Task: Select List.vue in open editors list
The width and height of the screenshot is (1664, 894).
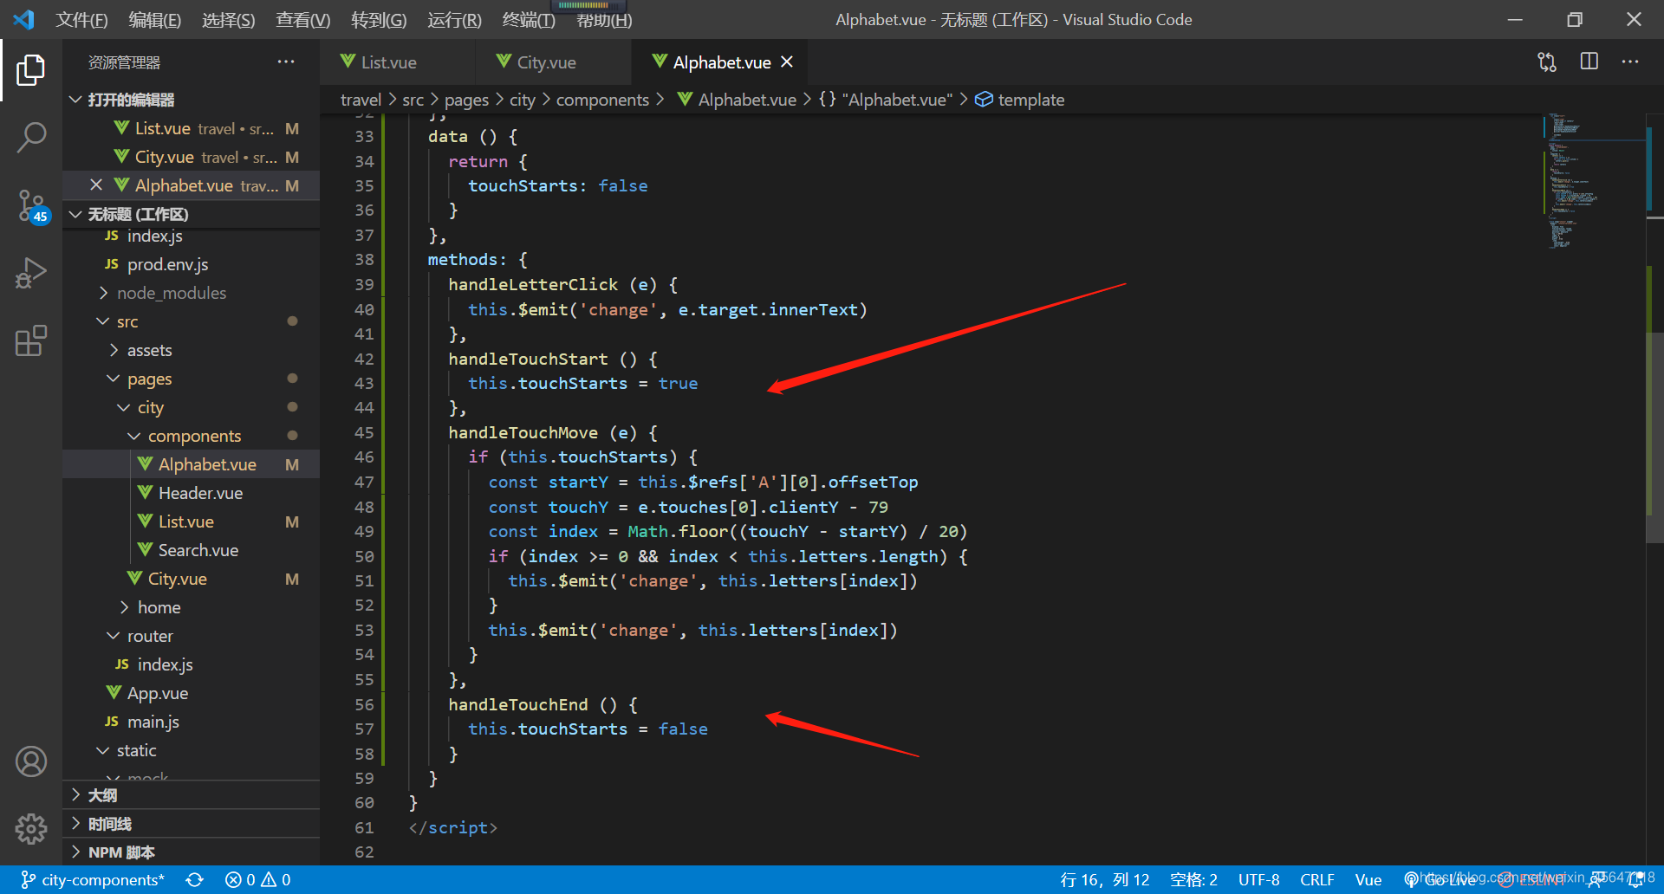Action: coord(192,128)
